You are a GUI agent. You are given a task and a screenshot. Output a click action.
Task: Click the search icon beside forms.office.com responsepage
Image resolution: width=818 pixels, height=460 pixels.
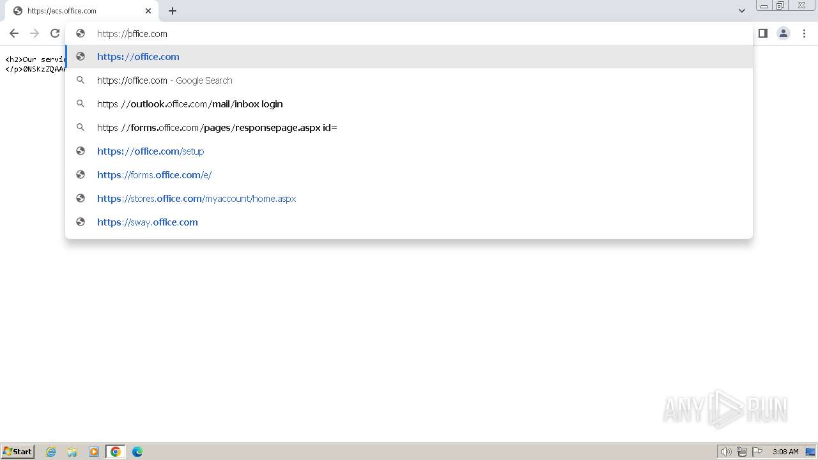[x=81, y=127]
